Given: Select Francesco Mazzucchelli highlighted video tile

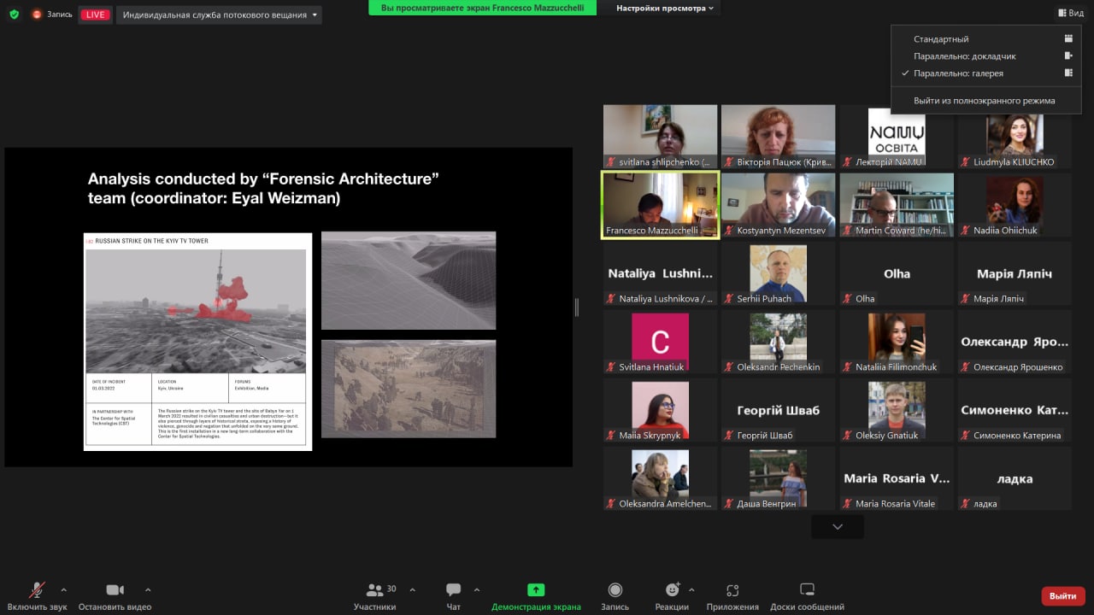Looking at the screenshot, I should click(660, 205).
